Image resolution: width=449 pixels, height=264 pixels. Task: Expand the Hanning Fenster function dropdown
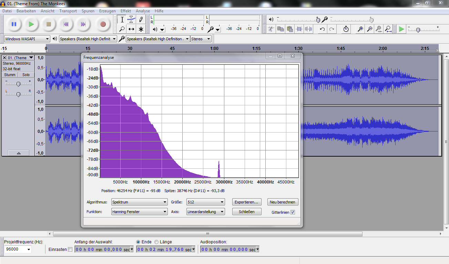(x=139, y=212)
